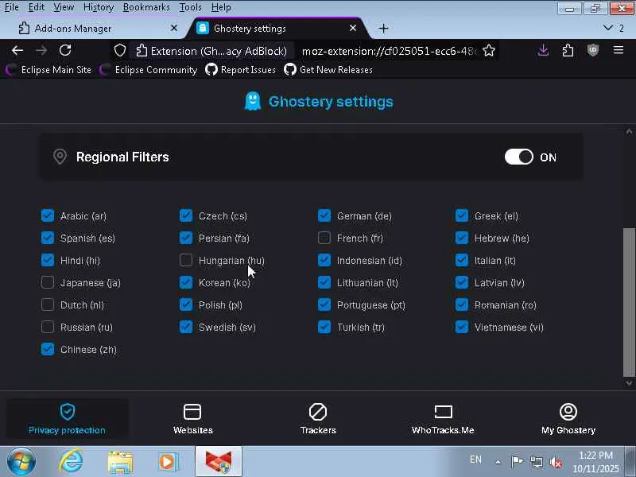The height and width of the screenshot is (477, 636).
Task: Close the Ghostery settings tab
Action: pos(353,28)
